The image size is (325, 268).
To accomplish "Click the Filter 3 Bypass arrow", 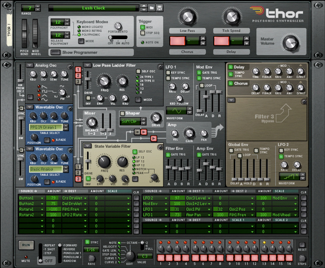I will pyautogui.click(x=284, y=113).
